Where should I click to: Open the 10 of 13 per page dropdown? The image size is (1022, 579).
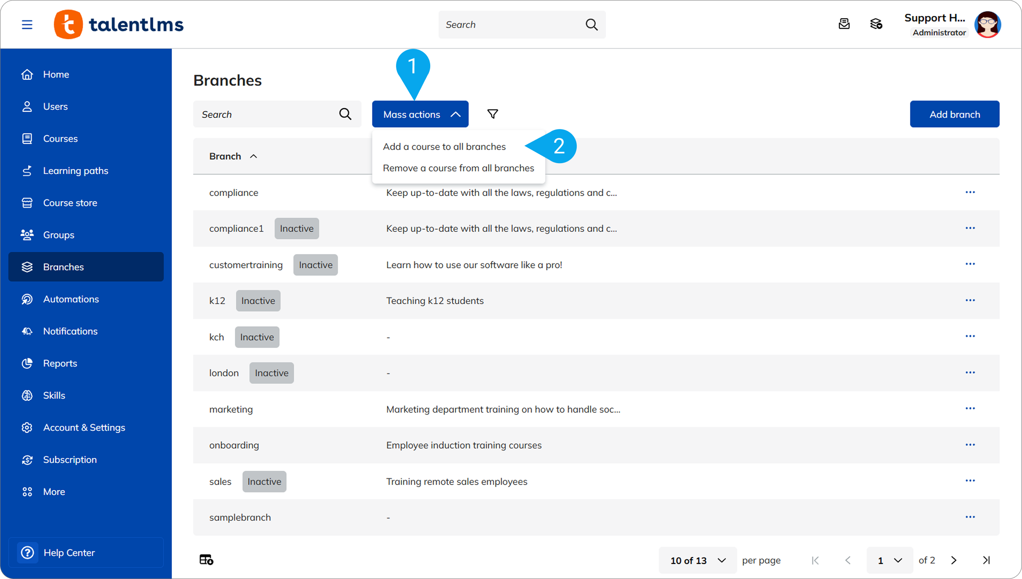pos(697,560)
